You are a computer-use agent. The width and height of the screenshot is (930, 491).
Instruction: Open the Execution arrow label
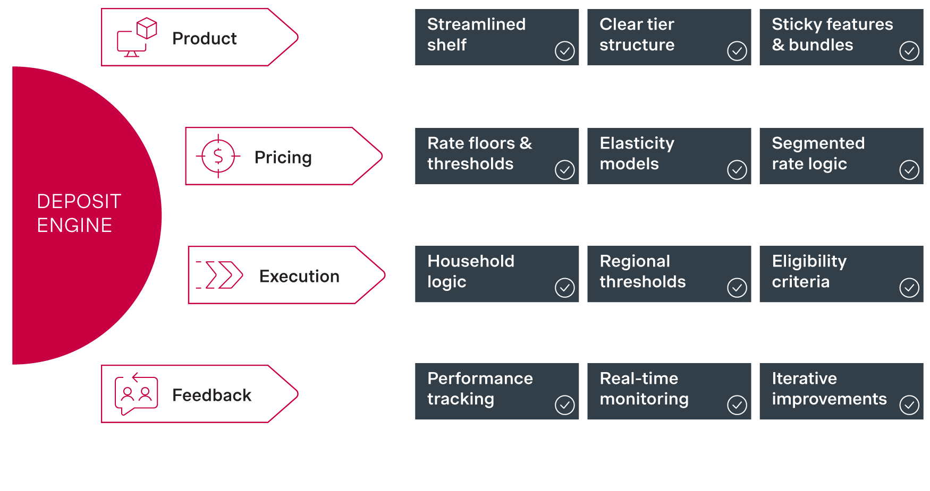tap(299, 276)
